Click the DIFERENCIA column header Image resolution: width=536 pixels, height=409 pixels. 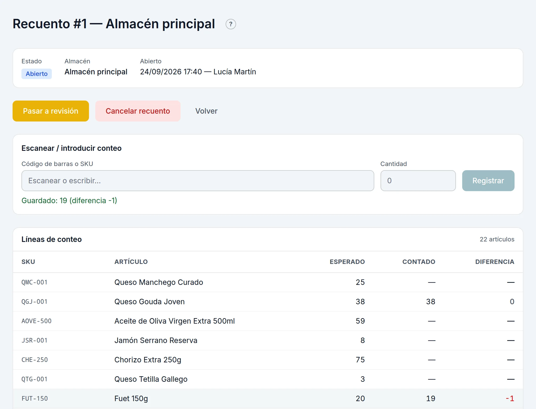pyautogui.click(x=495, y=262)
